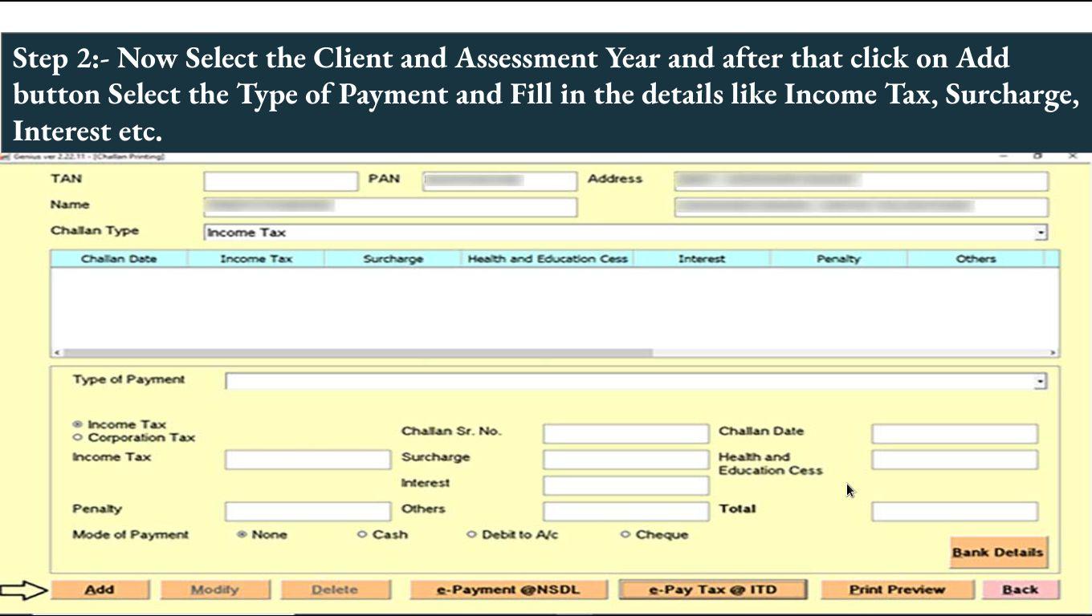The height and width of the screenshot is (616, 1092).
Task: Launch e-Payment @NSDL
Action: [507, 590]
